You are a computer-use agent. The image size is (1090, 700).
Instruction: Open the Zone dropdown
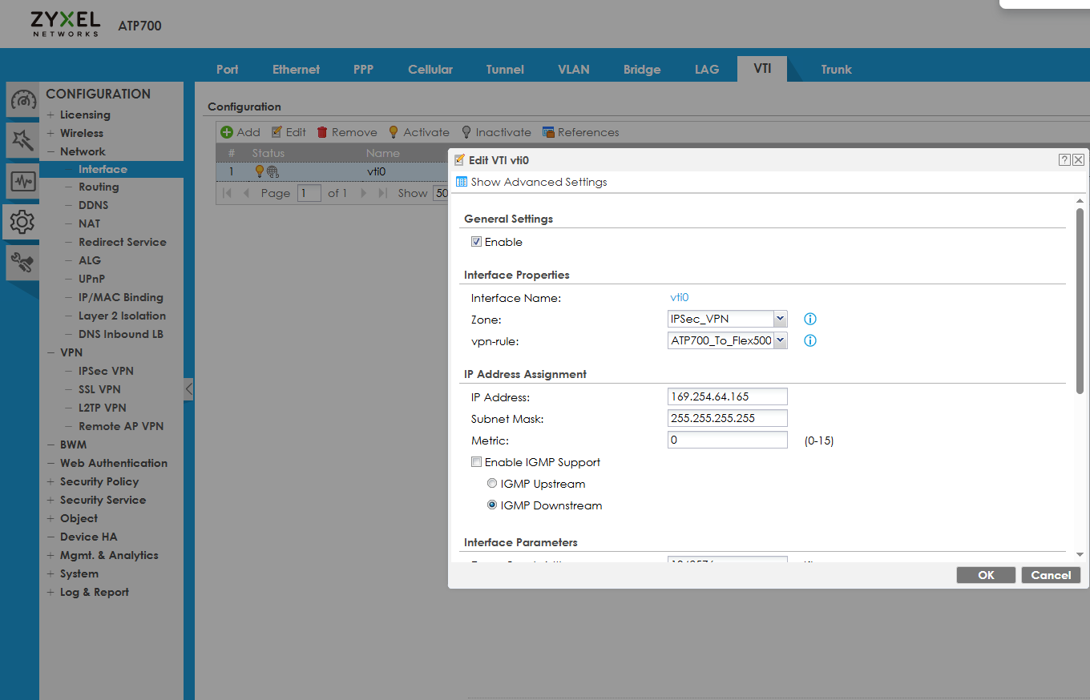tap(778, 319)
